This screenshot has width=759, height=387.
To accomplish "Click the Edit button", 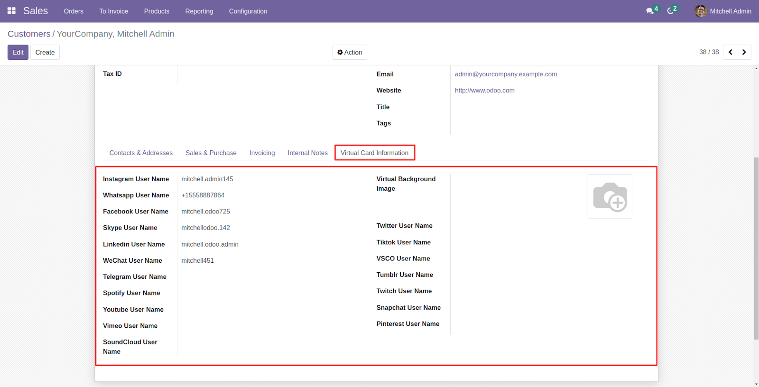I will click(x=18, y=52).
